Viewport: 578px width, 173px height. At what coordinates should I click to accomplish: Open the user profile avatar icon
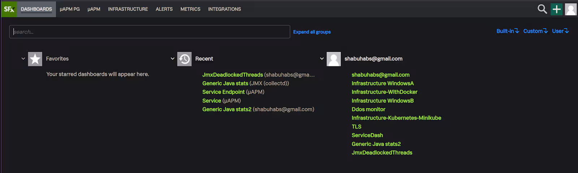571,9
